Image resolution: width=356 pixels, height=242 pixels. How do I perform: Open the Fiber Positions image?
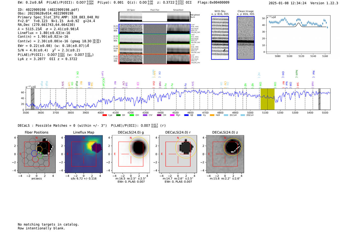tap(36, 154)
